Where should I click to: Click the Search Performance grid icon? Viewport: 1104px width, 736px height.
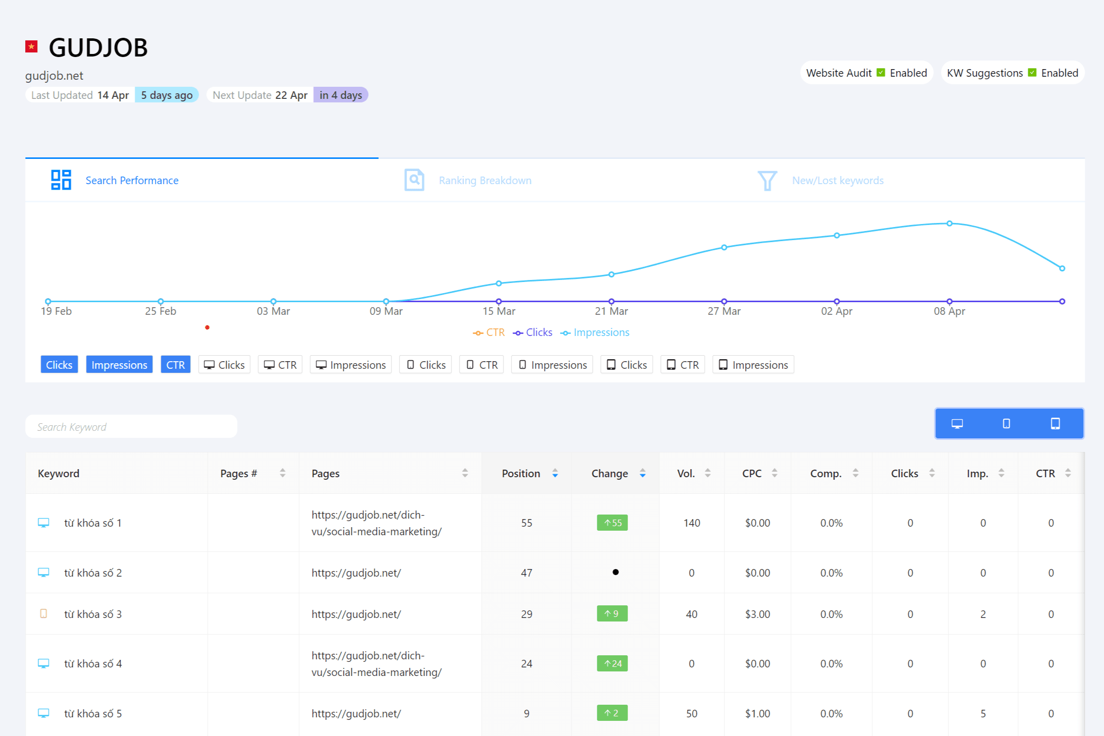pyautogui.click(x=61, y=180)
